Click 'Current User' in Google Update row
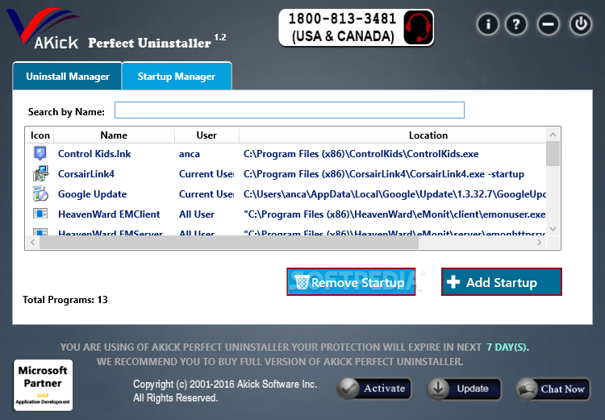Viewport: 605px width, 420px height. coord(206,194)
